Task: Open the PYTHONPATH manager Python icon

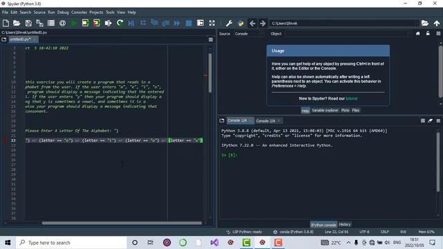Action: [241, 23]
